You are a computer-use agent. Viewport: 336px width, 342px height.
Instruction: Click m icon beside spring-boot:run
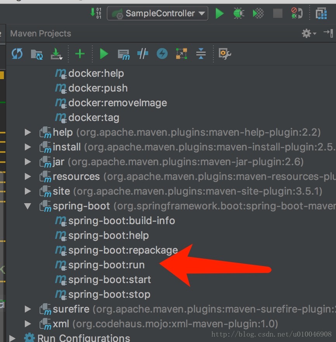point(61,265)
